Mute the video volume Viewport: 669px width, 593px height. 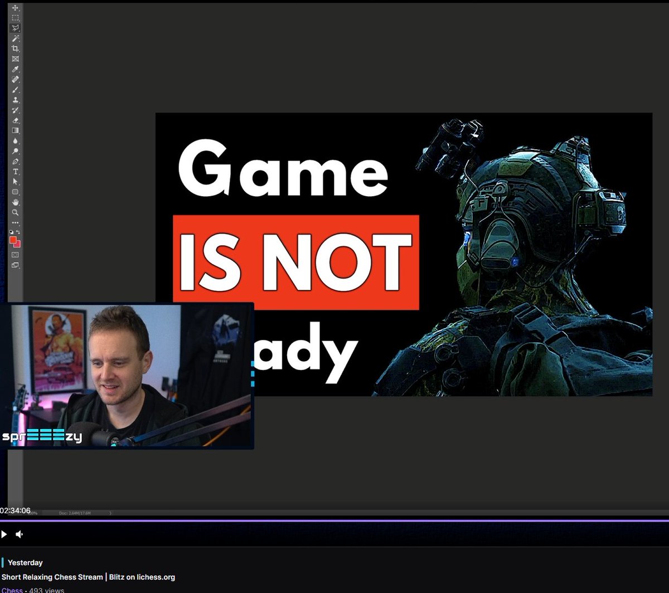[x=20, y=534]
